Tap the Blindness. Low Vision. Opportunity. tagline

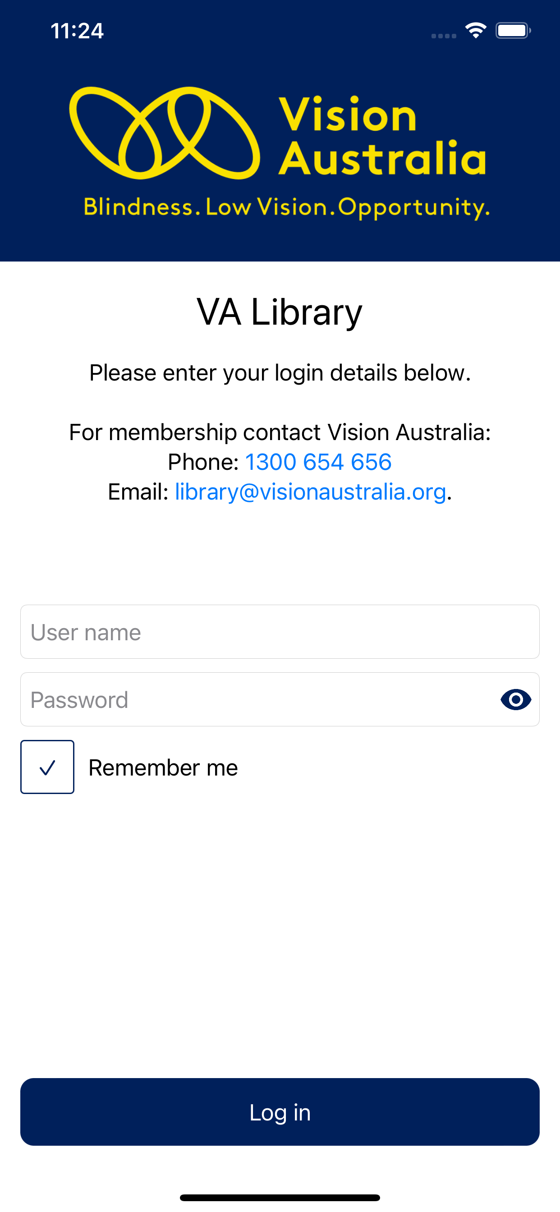pos(287,207)
